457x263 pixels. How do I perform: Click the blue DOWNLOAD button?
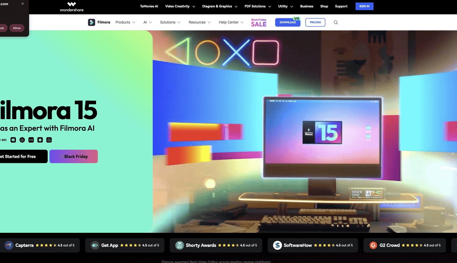click(x=288, y=22)
